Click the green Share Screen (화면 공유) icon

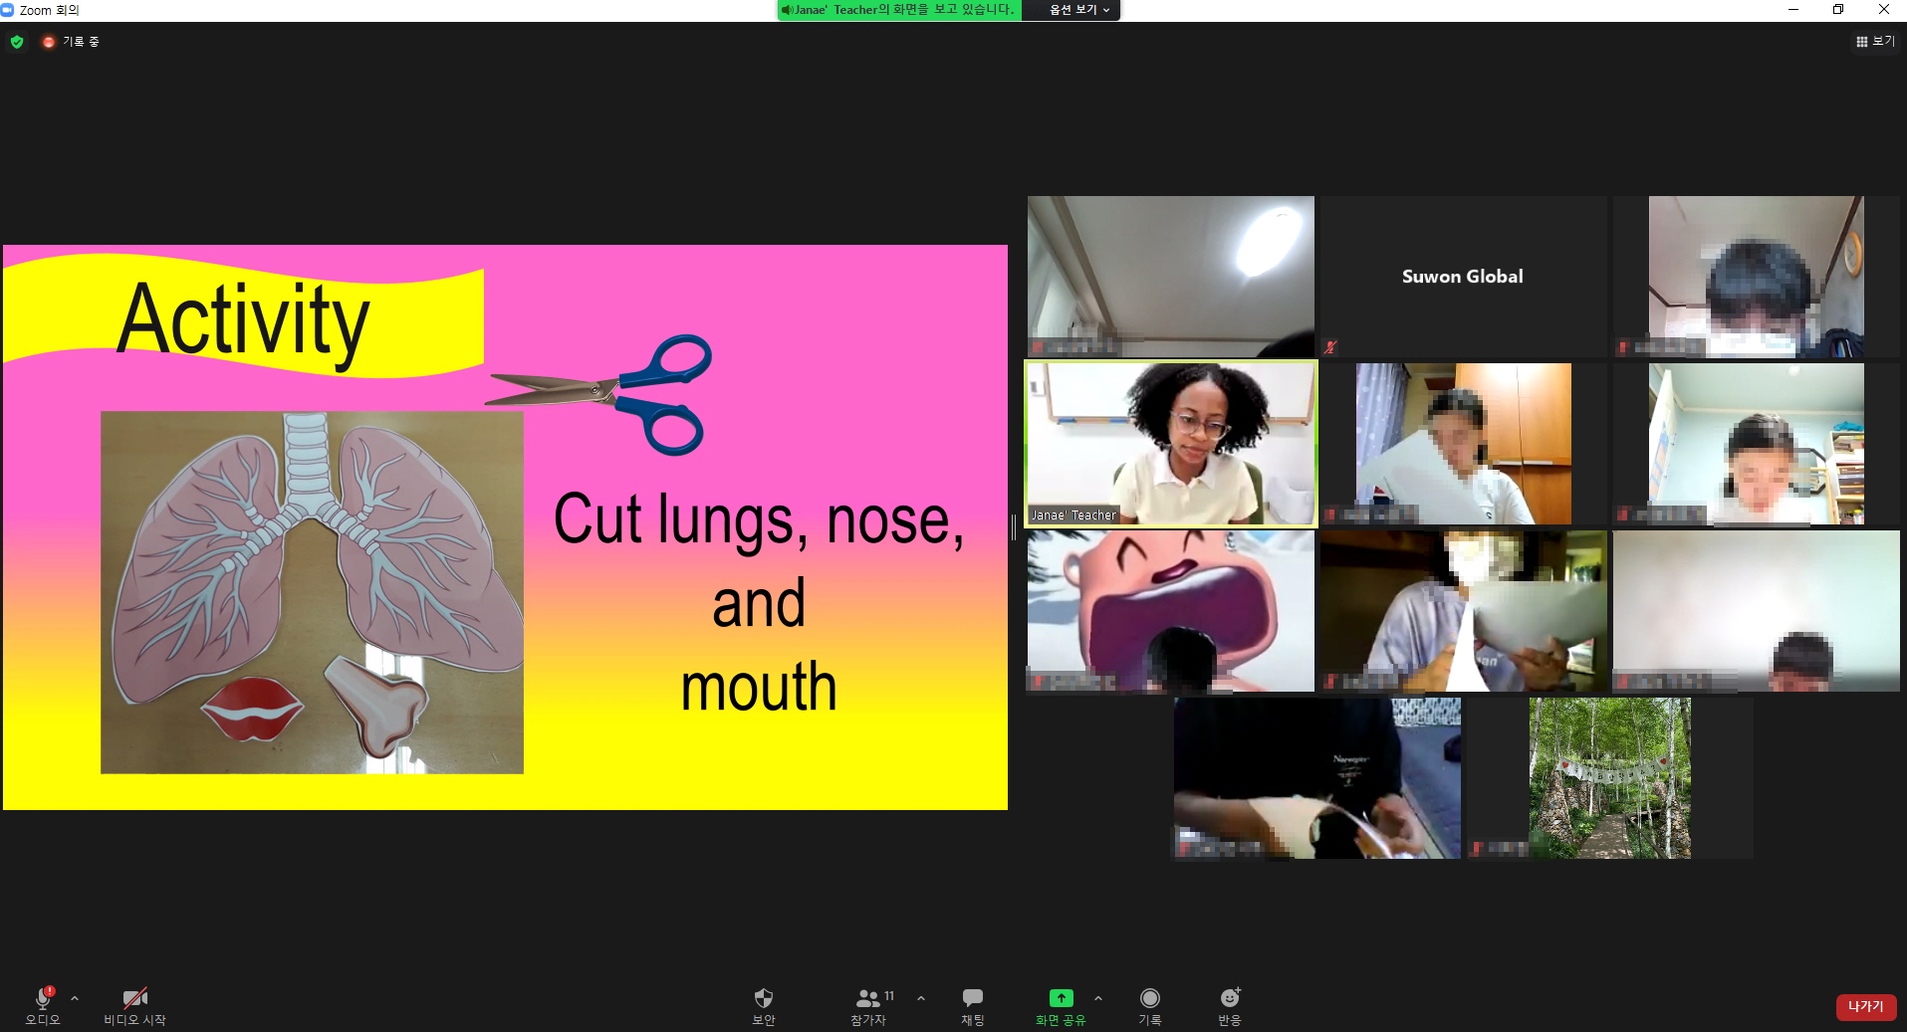click(x=1061, y=998)
